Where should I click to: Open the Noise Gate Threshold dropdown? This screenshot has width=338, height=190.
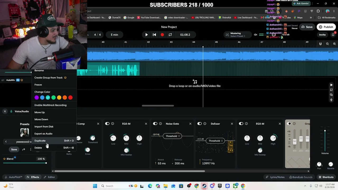pos(172,136)
